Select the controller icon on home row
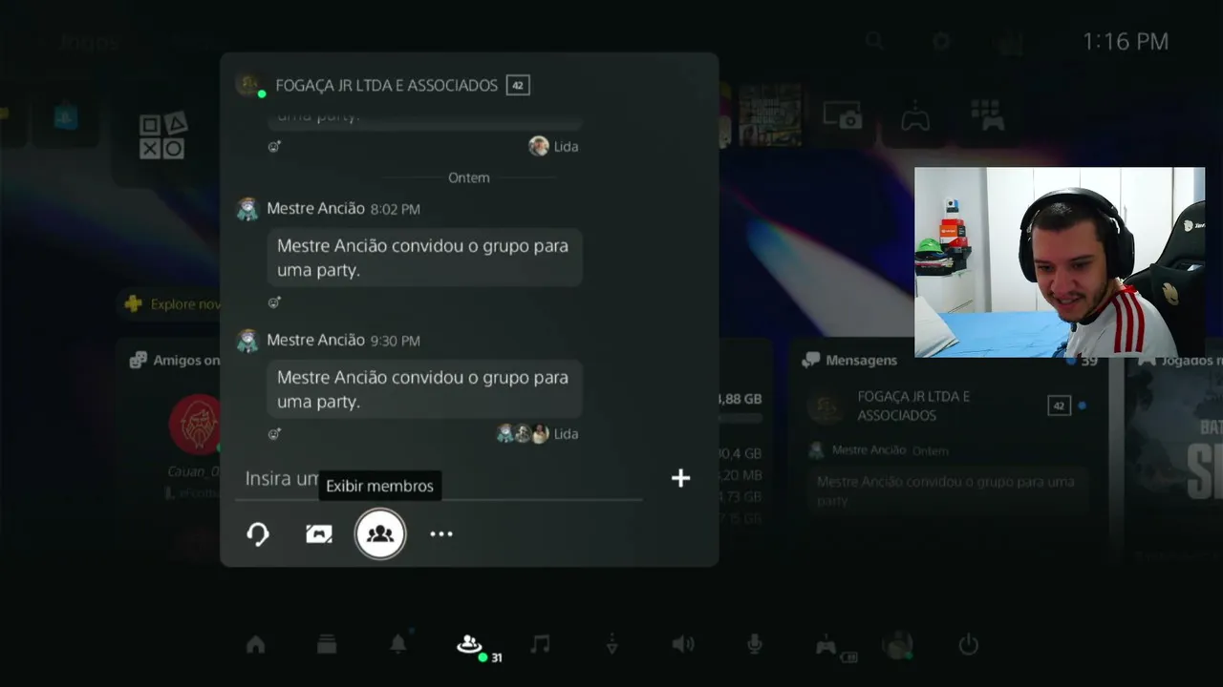1223x687 pixels. pos(915,116)
